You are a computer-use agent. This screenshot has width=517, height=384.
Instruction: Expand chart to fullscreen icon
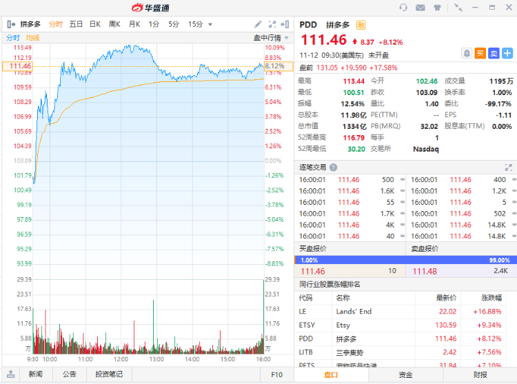coord(272,24)
